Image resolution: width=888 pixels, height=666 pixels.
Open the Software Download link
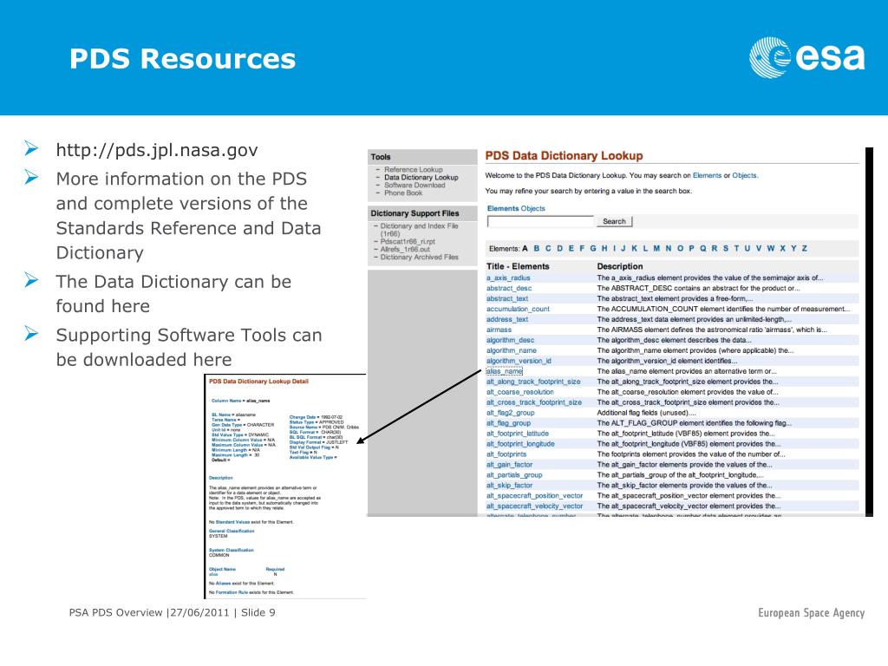point(415,186)
